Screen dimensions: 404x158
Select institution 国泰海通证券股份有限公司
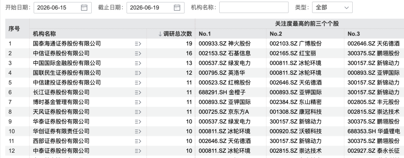pos(67,43)
